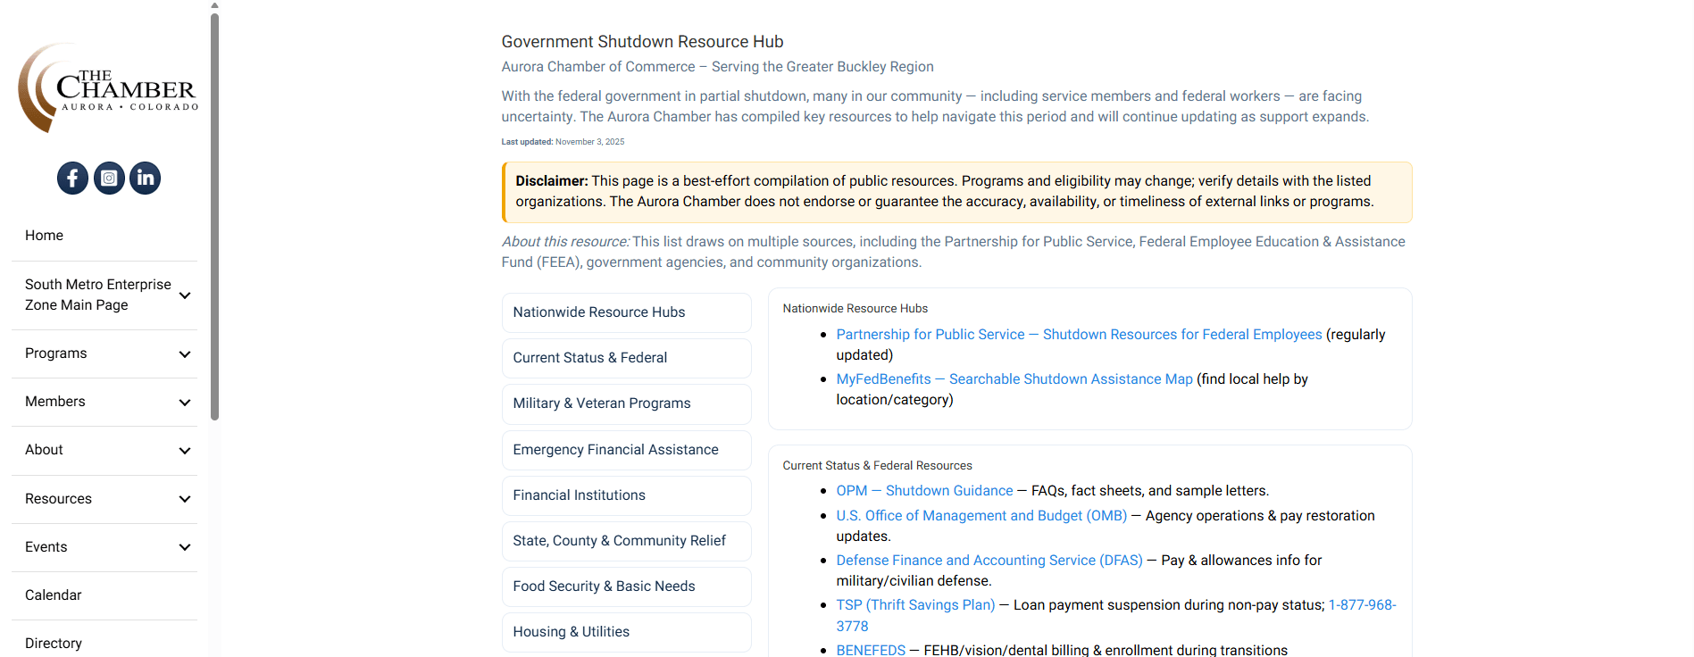Open the Chamber's LinkedIn page icon
This screenshot has height=657, width=1694.
146,179
